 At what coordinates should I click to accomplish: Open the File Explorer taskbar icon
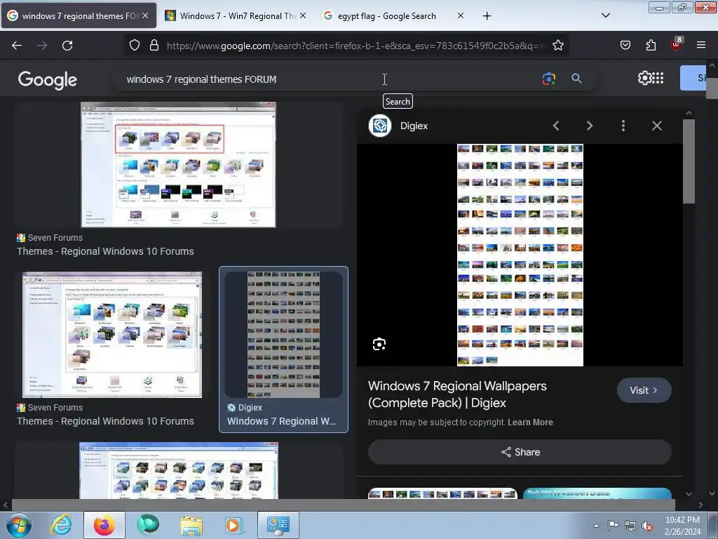click(191, 525)
